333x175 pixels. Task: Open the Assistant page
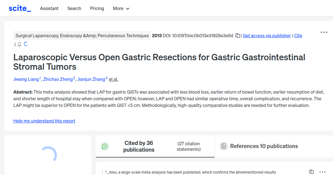tap(49, 8)
